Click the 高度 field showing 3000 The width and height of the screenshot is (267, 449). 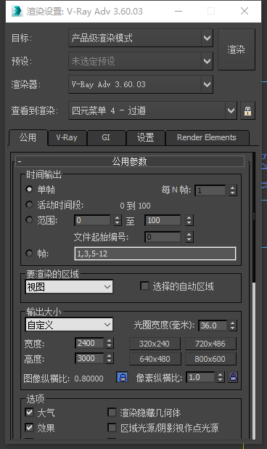pyautogui.click(x=90, y=358)
